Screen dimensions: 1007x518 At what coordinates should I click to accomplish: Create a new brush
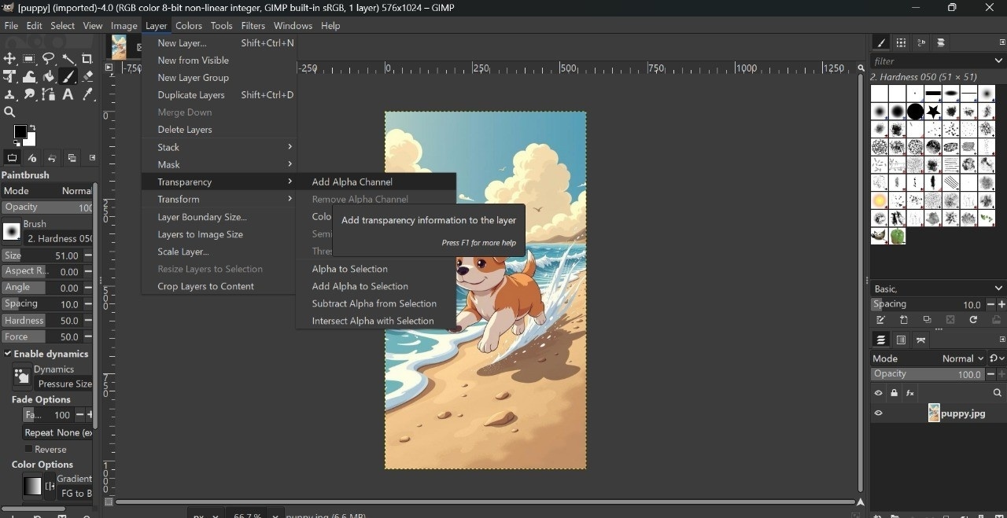(904, 321)
